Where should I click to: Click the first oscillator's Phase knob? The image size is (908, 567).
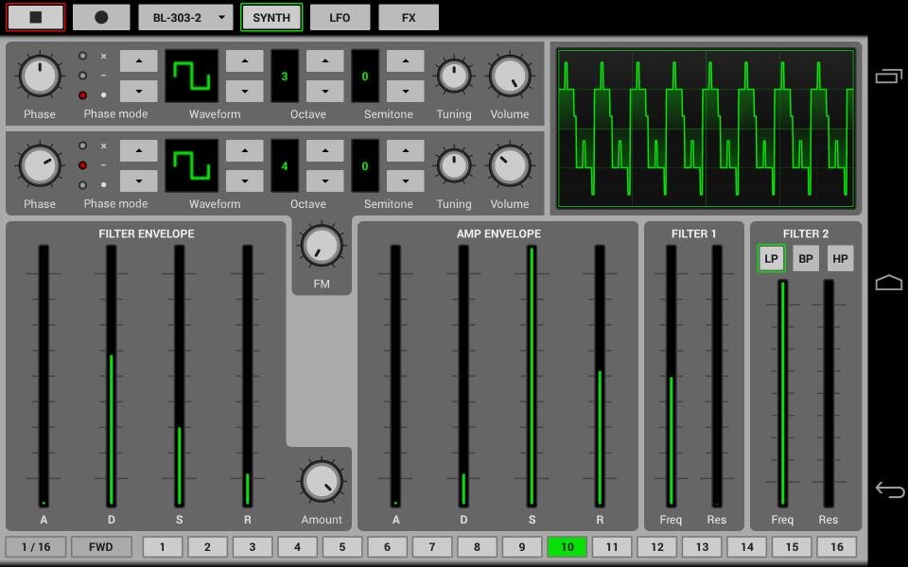(40, 77)
